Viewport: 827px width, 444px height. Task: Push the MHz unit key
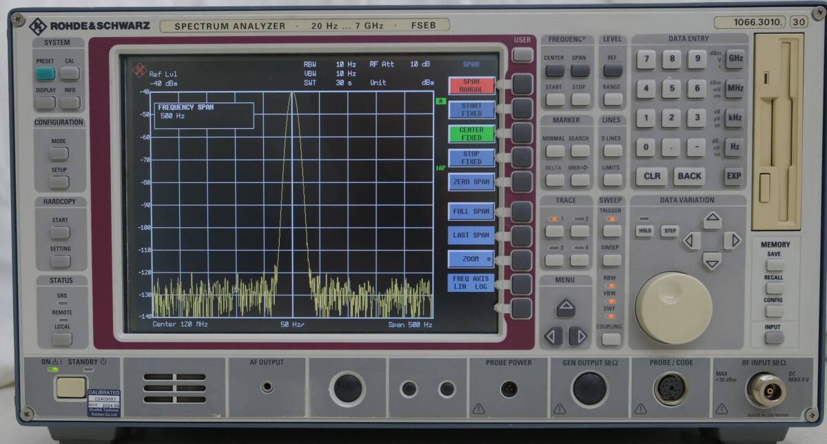click(735, 88)
